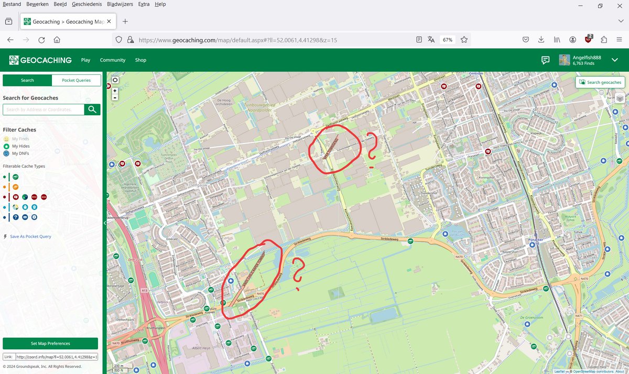The height and width of the screenshot is (374, 629).
Task: Click the magnifier search button in sidebar
Action: pos(92,109)
